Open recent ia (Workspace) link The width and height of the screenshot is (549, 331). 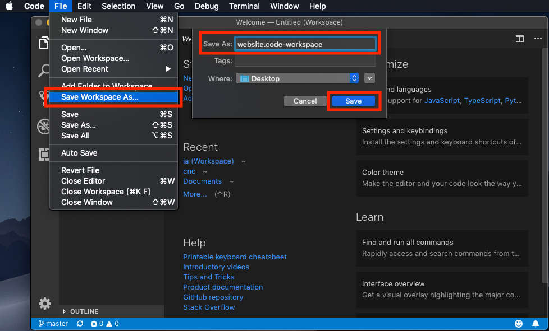(x=208, y=161)
